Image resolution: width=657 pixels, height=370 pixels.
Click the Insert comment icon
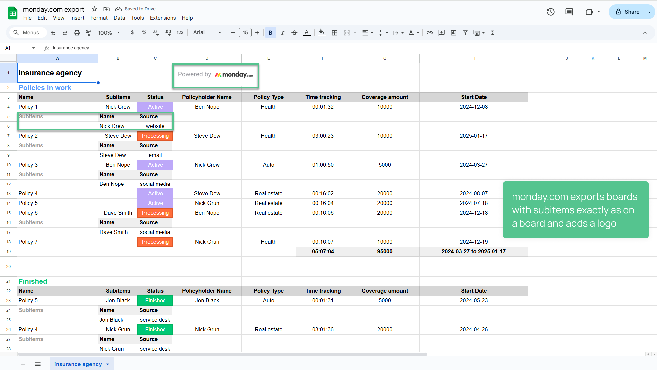tap(442, 33)
